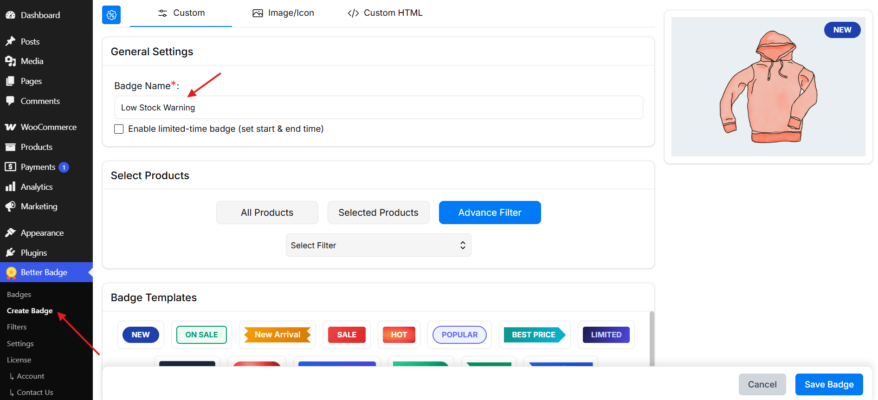The width and height of the screenshot is (878, 400).
Task: Select the orange New Arrival template
Action: [278, 335]
